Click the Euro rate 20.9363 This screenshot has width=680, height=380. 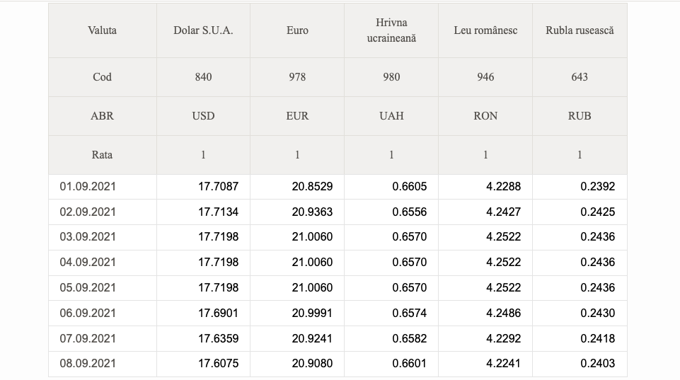point(312,212)
